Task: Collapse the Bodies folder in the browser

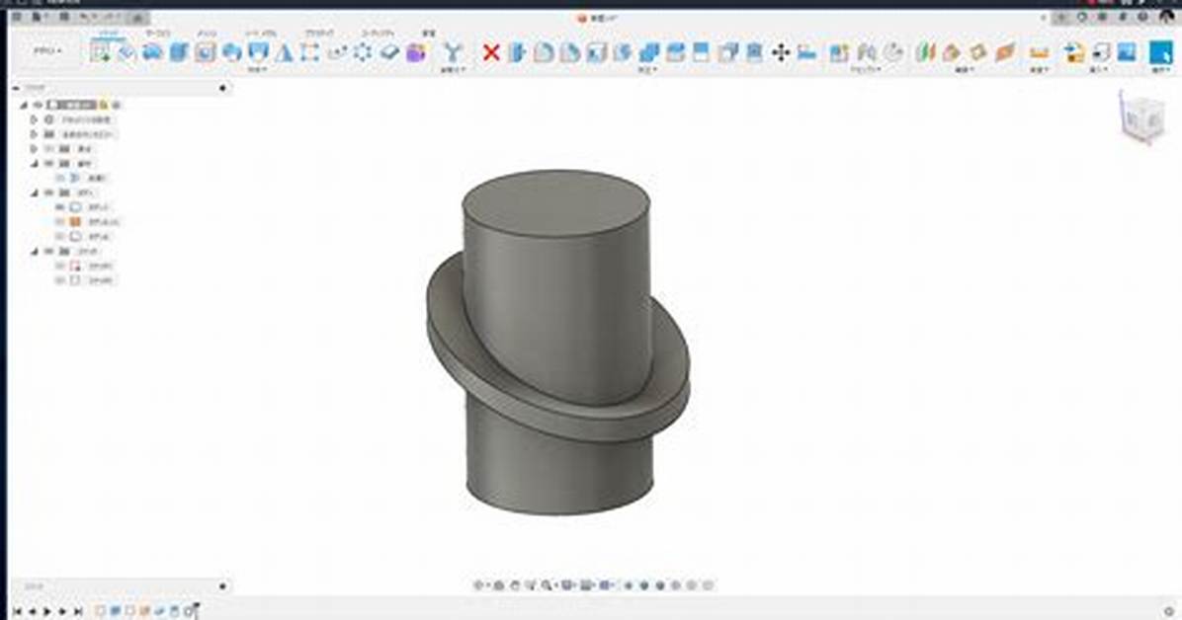Action: tap(34, 193)
